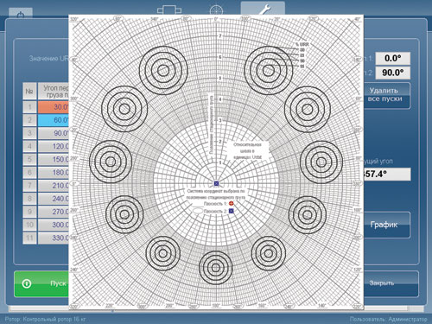Click the blue plane 2 marker at chart center
Viewport: 432px width, 324px height.
pos(216,183)
